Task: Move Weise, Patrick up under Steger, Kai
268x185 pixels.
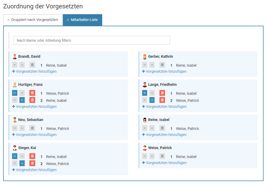Action: pos(22,163)
